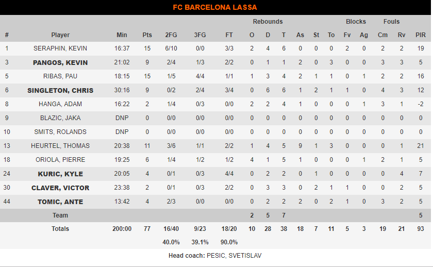The image size is (433, 267).
Task: Open the KURIC, KYLE player link
Action: pos(60,174)
